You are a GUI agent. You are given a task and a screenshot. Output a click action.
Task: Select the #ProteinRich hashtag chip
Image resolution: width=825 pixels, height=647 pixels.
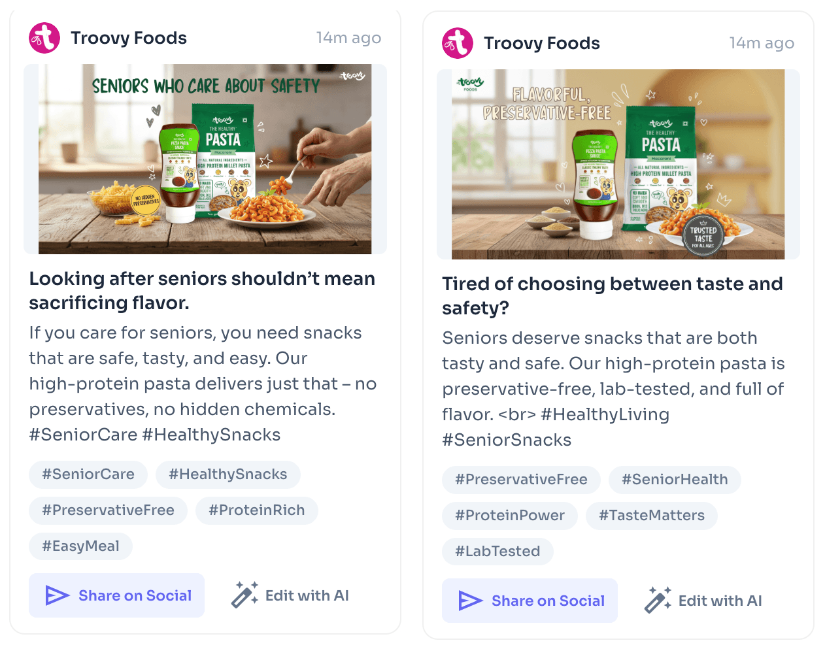256,510
